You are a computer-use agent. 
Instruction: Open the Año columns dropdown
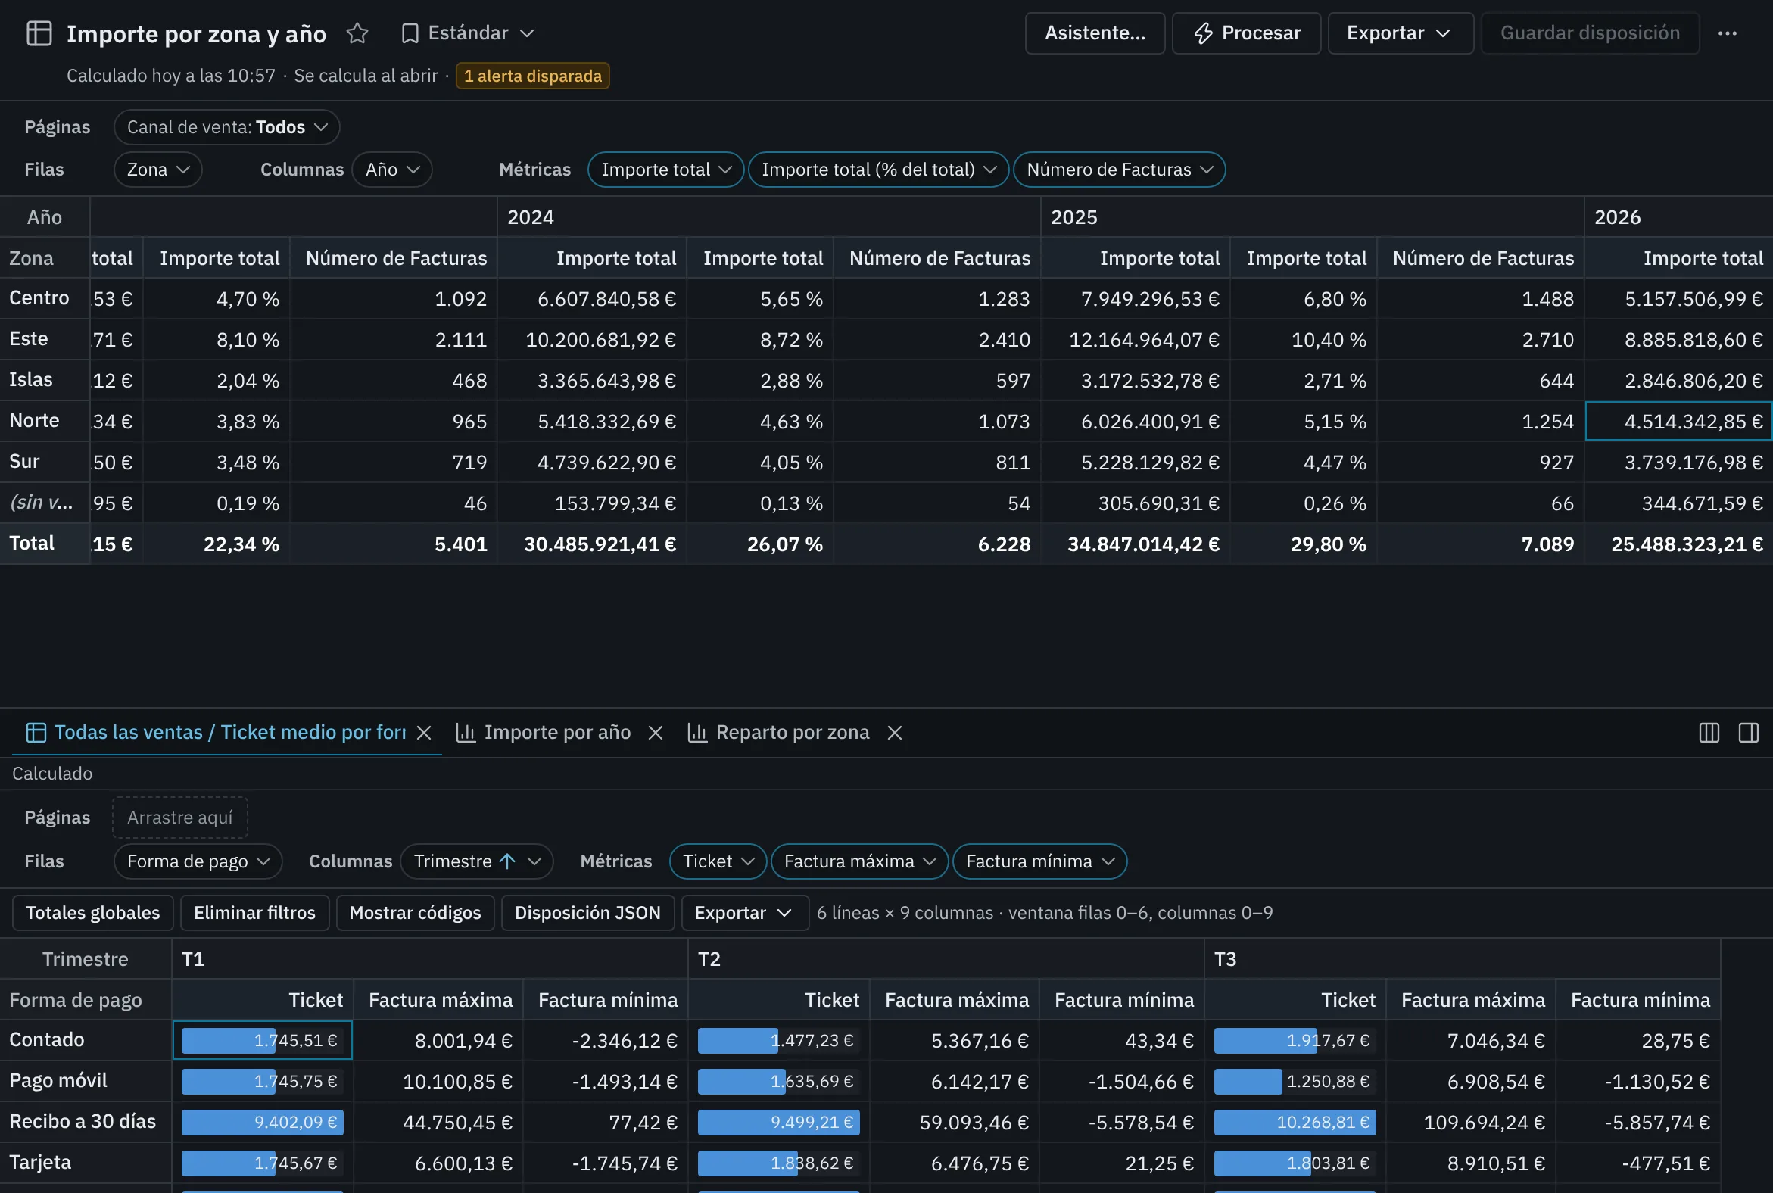point(392,170)
